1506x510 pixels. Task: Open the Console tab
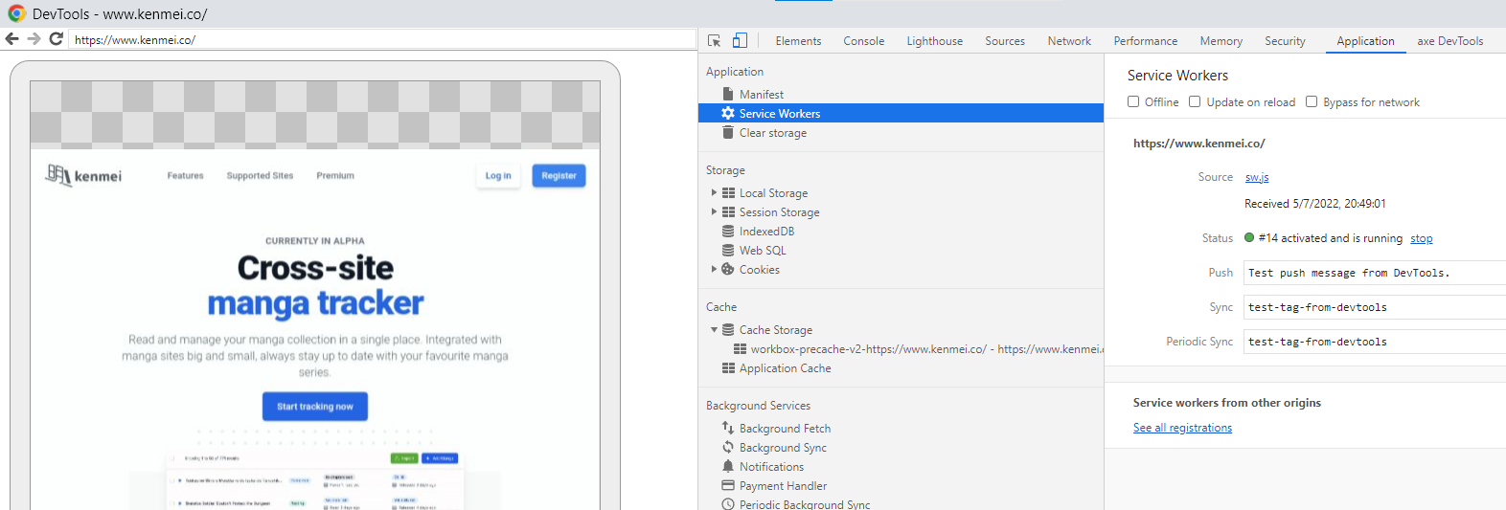(864, 41)
